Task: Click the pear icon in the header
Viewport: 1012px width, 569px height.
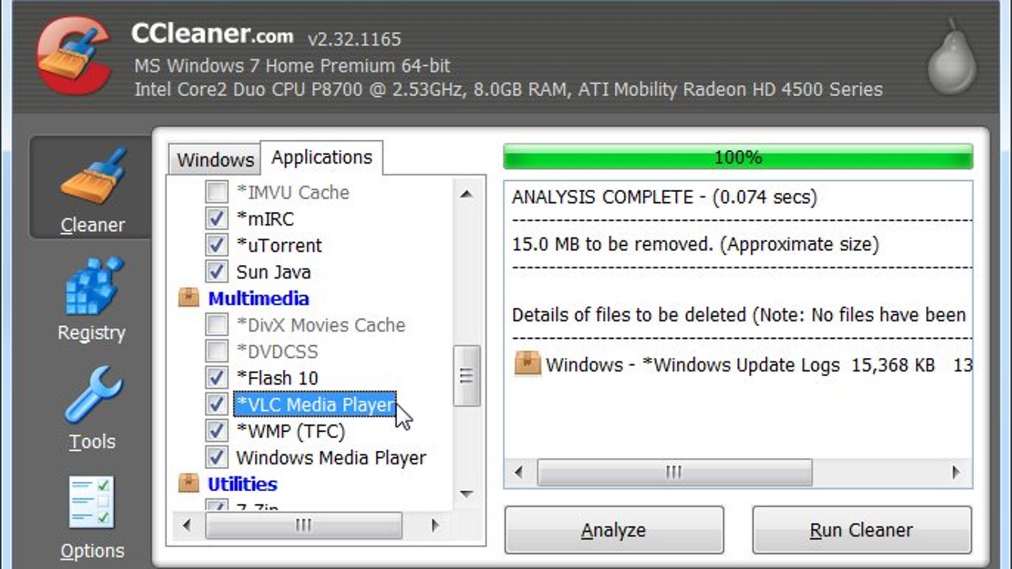Action: (952, 57)
